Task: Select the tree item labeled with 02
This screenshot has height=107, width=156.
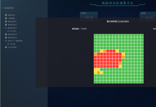Action: (x=12, y=25)
